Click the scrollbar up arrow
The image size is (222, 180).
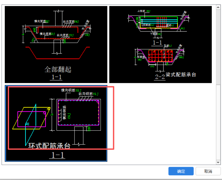[x=218, y=7]
